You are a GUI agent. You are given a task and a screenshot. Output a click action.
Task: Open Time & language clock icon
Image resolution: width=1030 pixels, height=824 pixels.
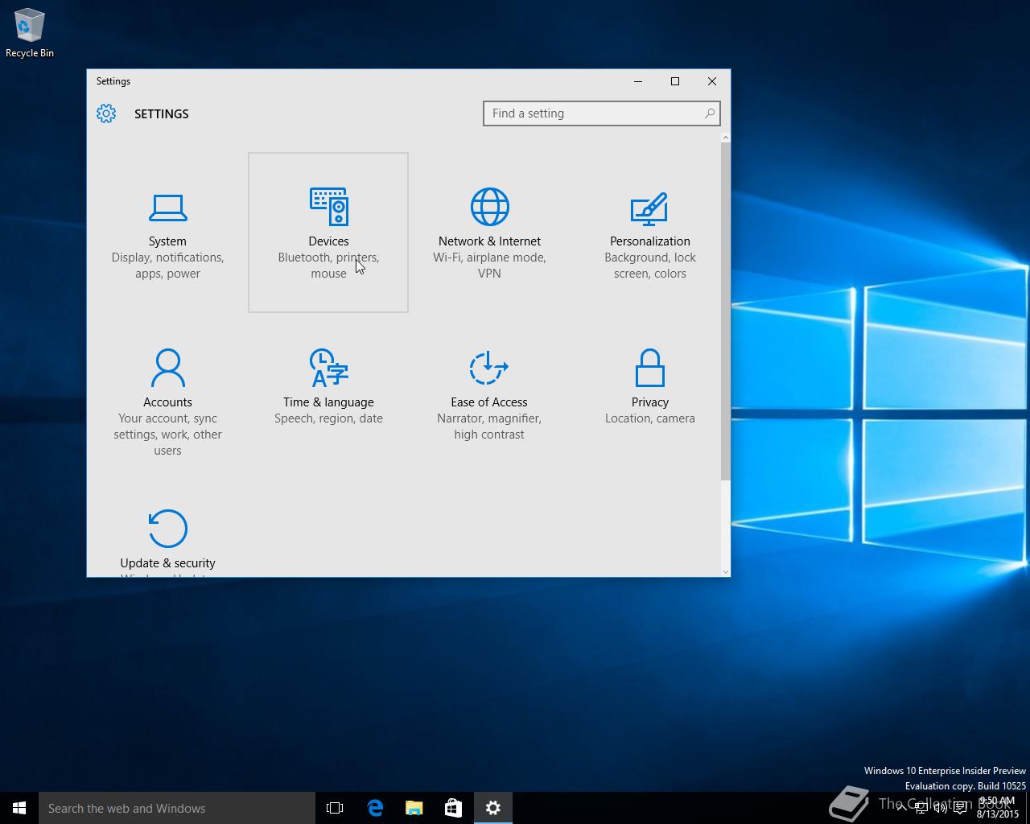tap(328, 368)
